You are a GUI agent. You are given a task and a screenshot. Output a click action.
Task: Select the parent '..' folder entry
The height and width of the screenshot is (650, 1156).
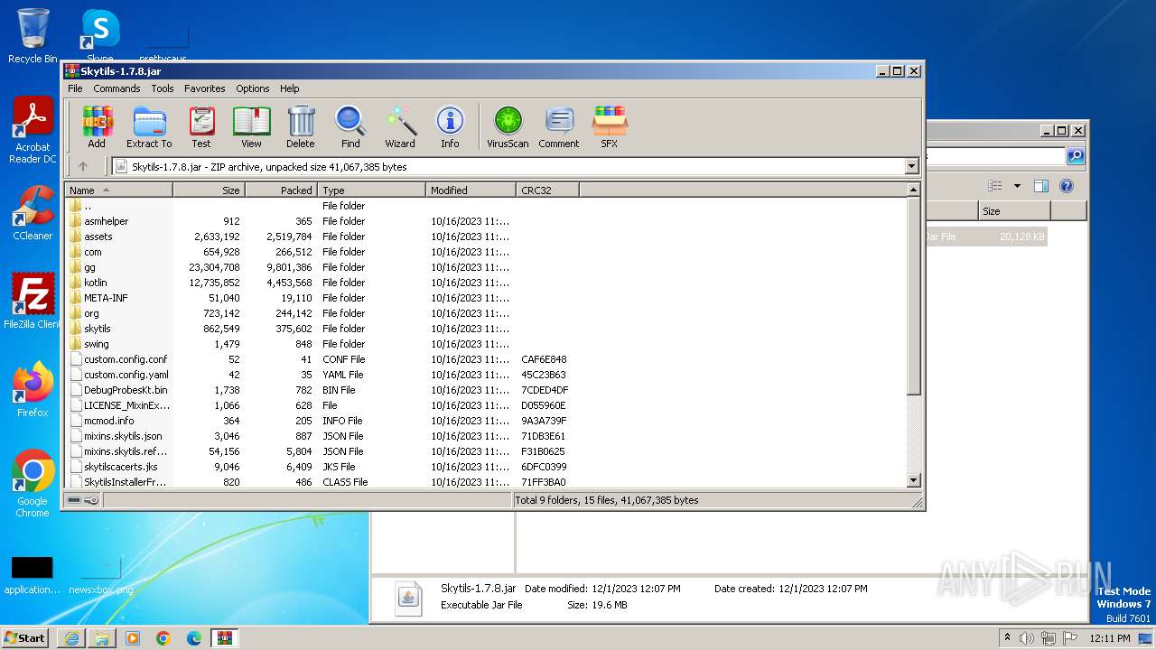tap(486, 206)
